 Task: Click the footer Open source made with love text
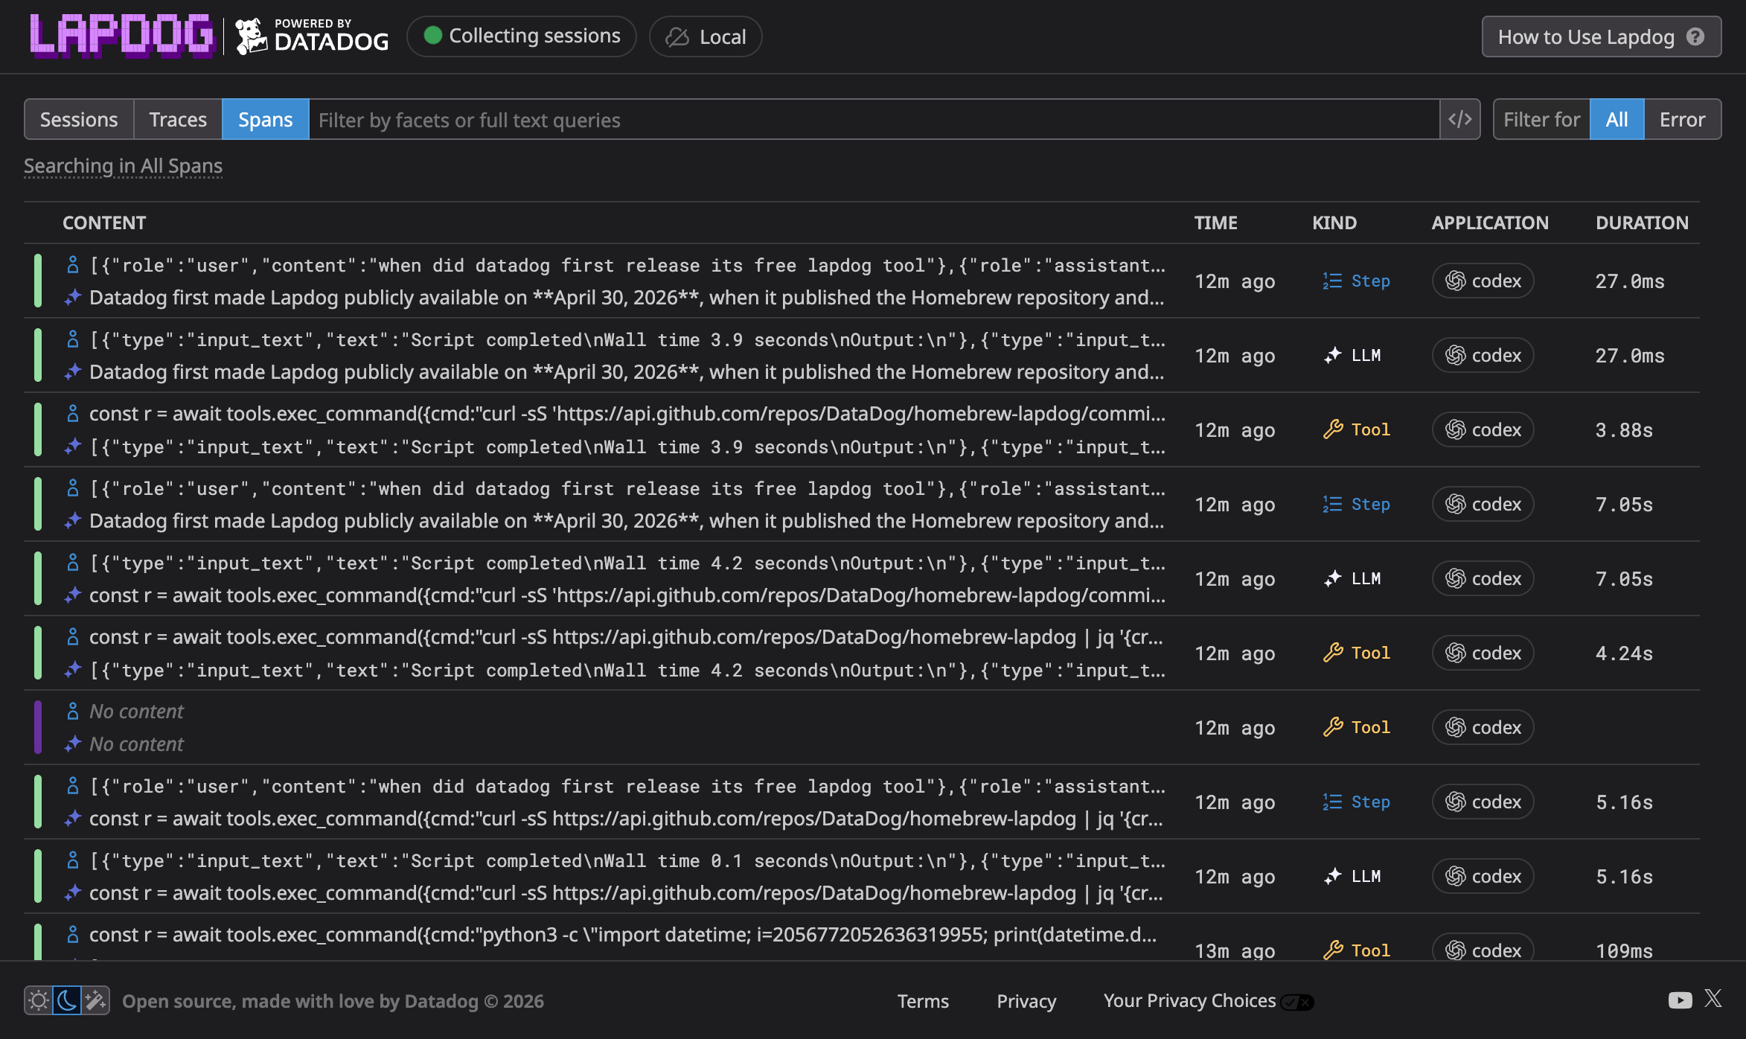333,1001
